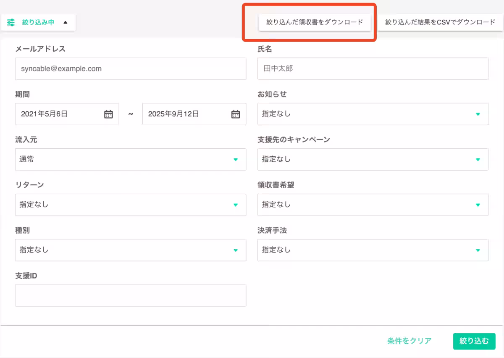The width and height of the screenshot is (504, 358).
Task: Click the filter sliders icon
Action: pyautogui.click(x=11, y=22)
